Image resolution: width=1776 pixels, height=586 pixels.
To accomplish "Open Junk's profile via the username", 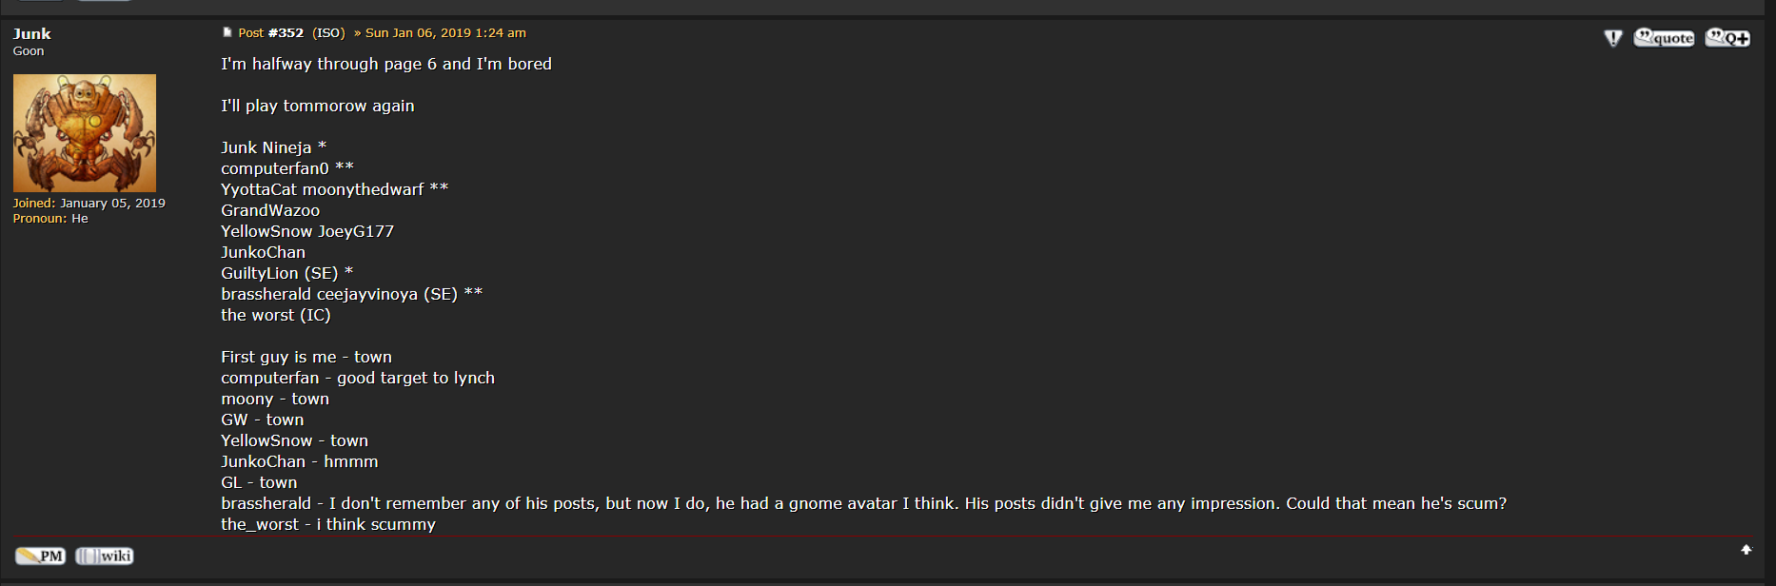I will click(x=31, y=33).
